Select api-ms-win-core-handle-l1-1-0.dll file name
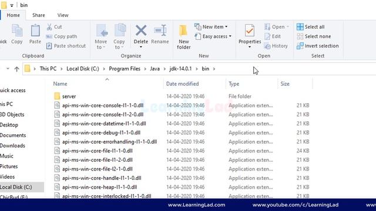Viewport: 376px width, 211px height. coord(102,178)
